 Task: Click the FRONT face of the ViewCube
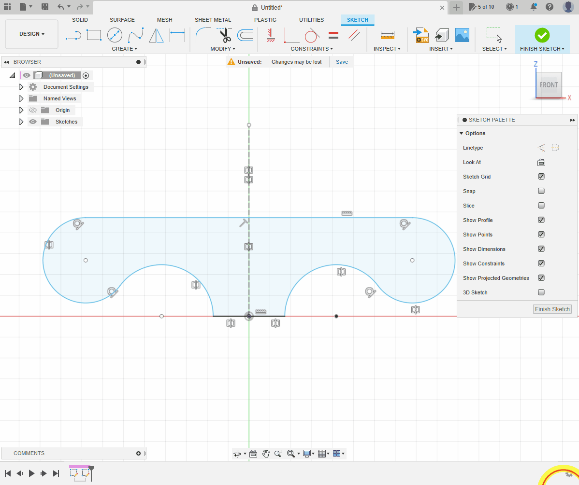click(549, 85)
